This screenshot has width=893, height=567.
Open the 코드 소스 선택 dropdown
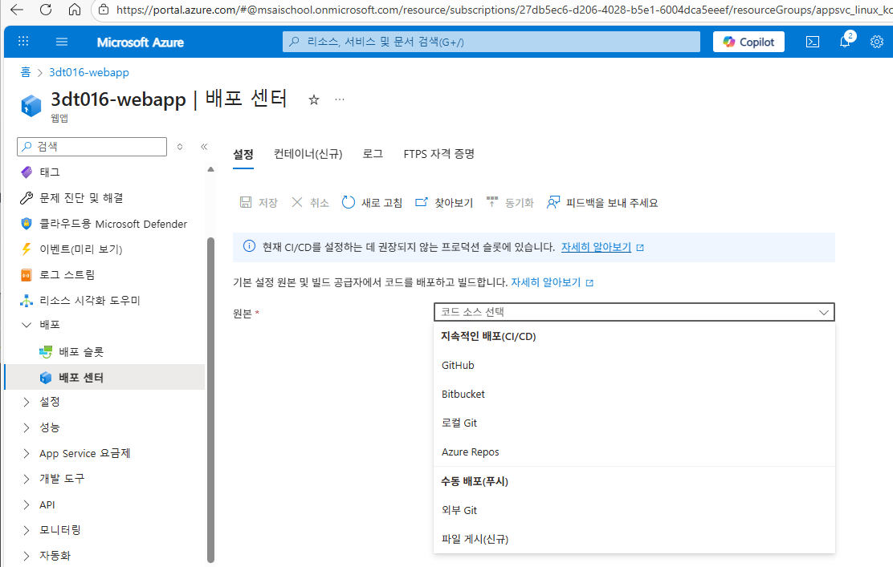tap(634, 312)
